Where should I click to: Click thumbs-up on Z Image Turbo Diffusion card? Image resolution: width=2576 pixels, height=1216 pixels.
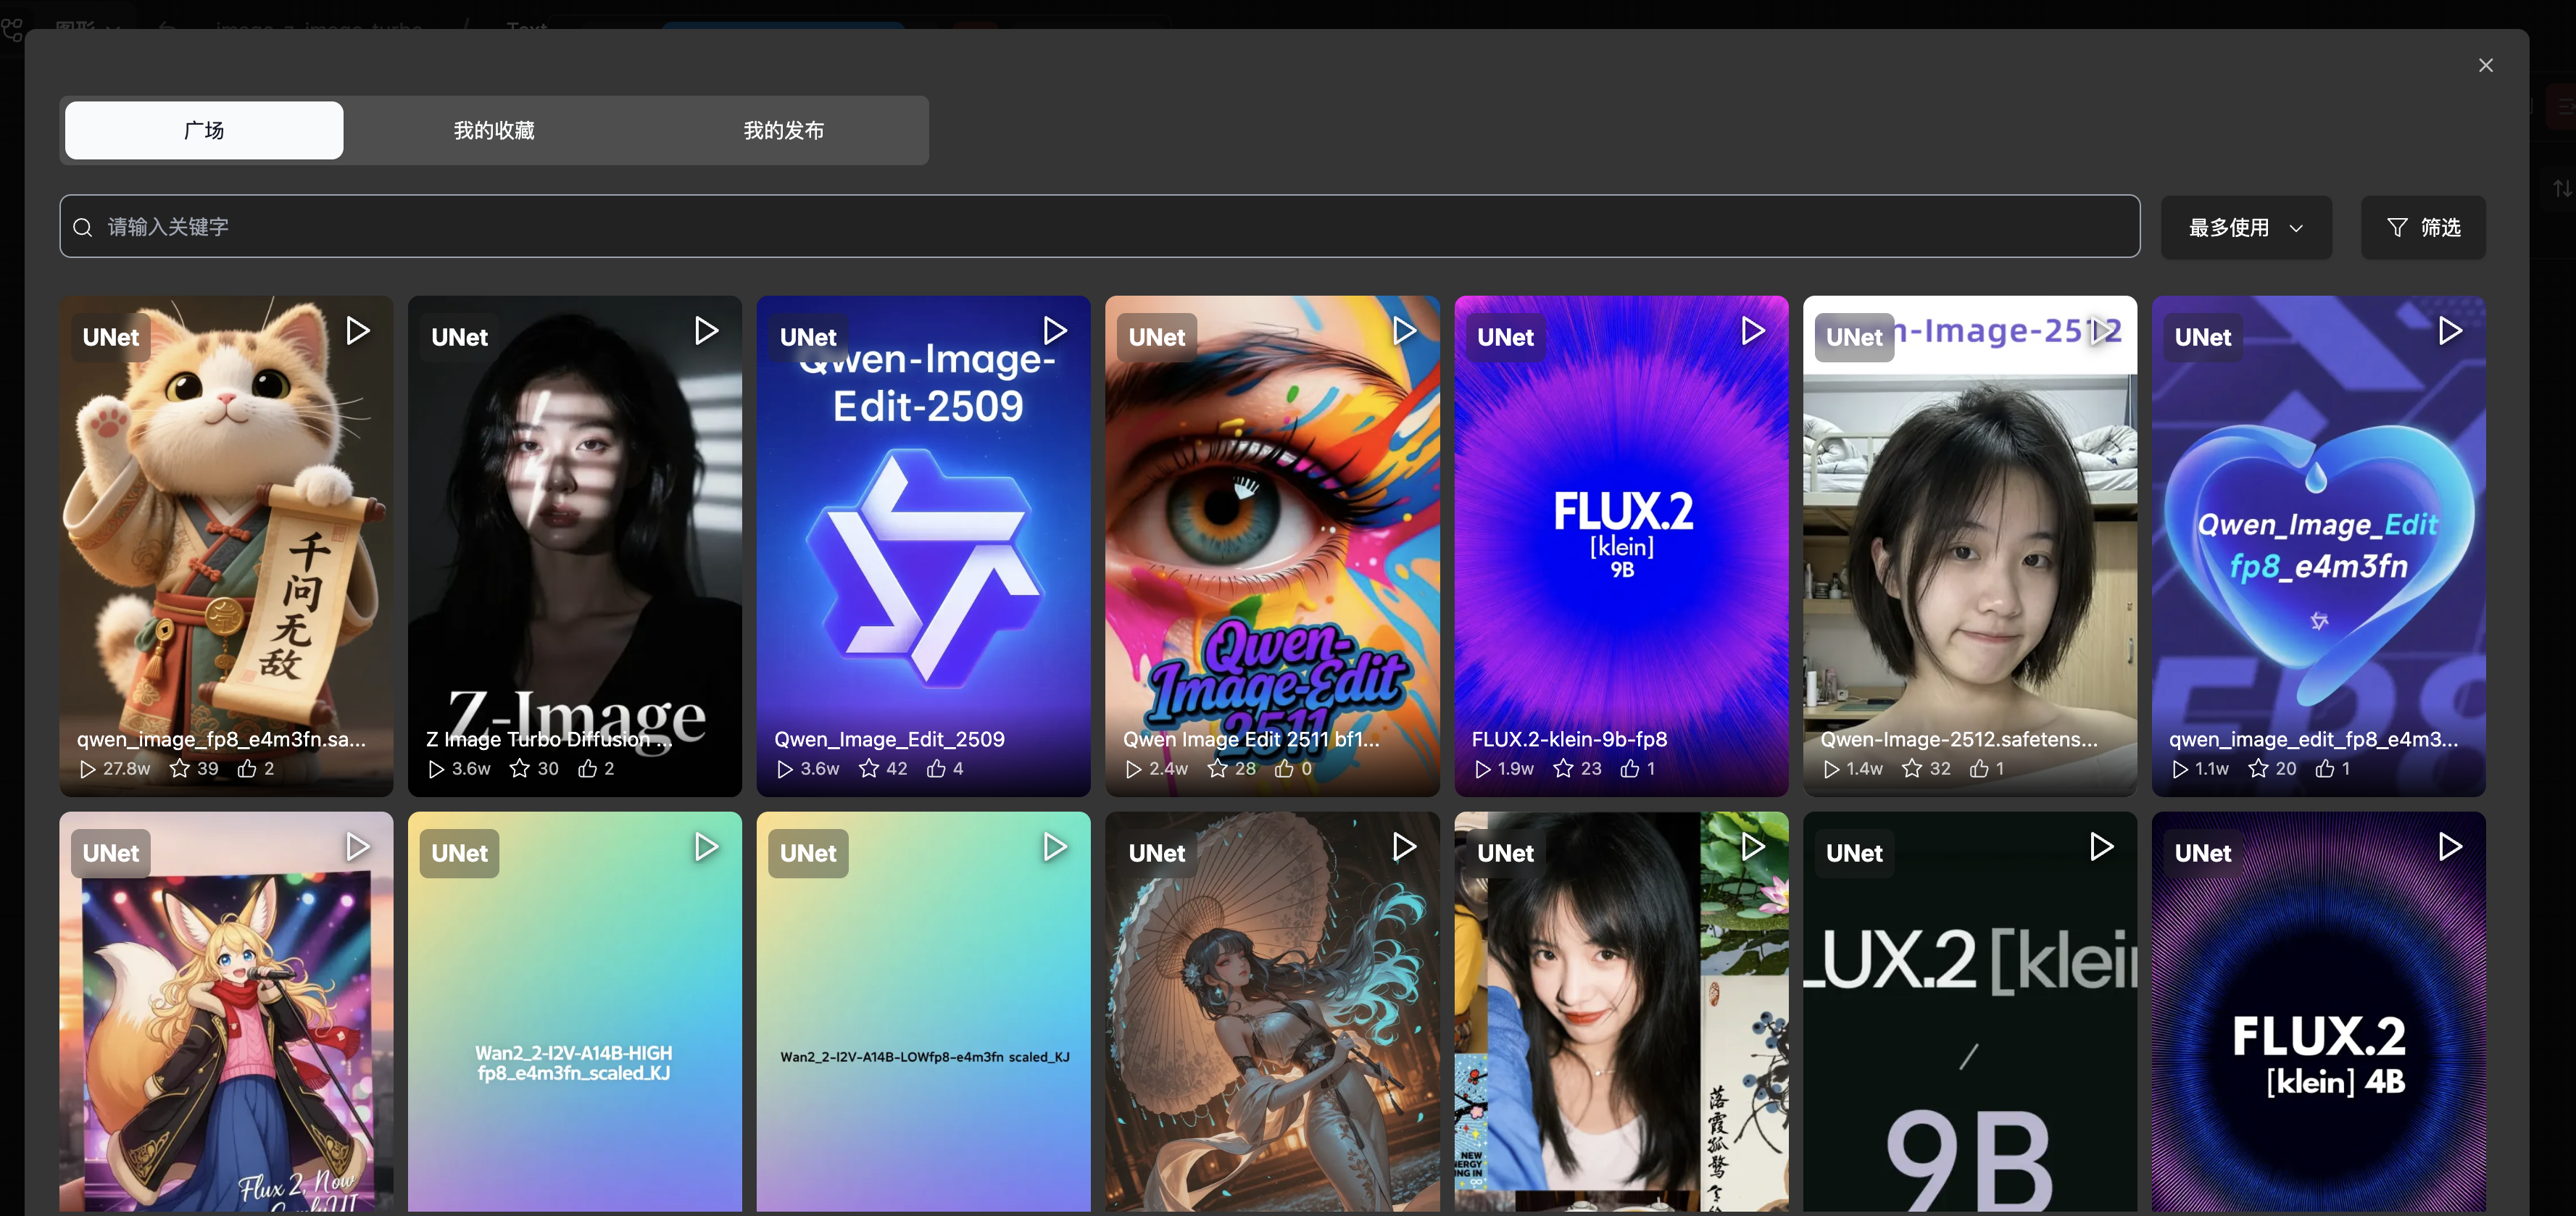[x=588, y=768]
